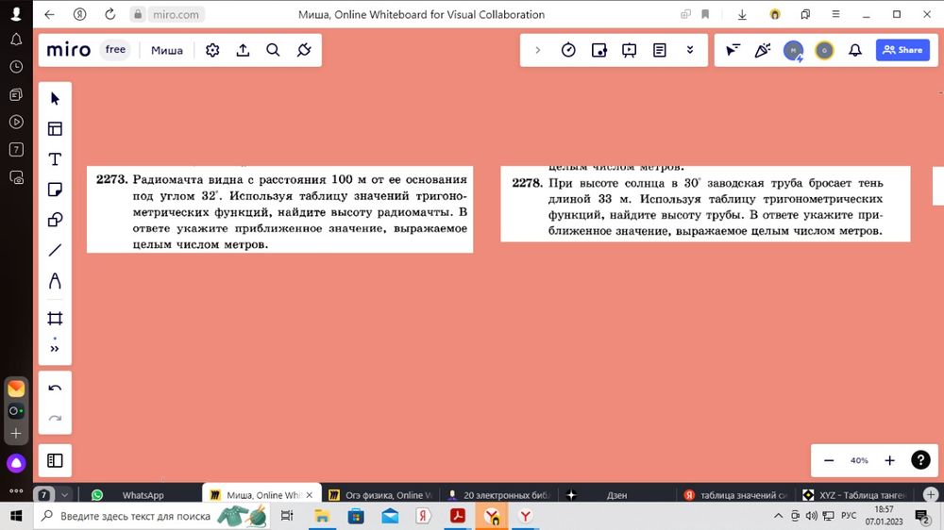Open the Templates tool in Miro toolbar

pos(55,129)
